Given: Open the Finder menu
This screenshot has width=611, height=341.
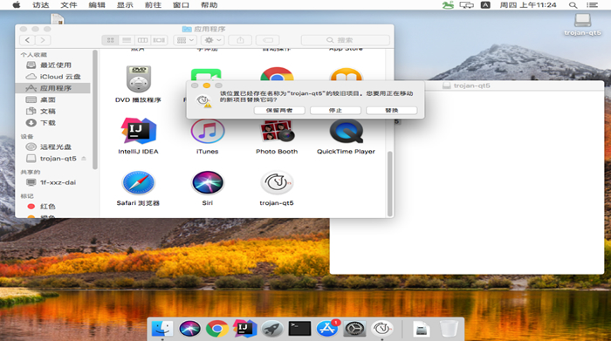Looking at the screenshot, I should 41,5.
